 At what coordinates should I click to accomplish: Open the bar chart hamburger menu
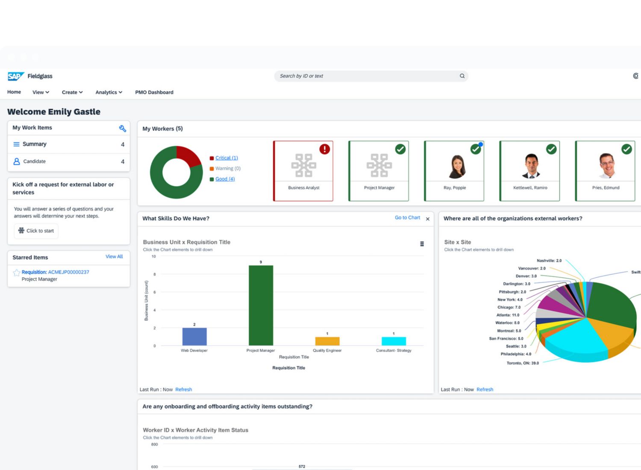(x=422, y=244)
